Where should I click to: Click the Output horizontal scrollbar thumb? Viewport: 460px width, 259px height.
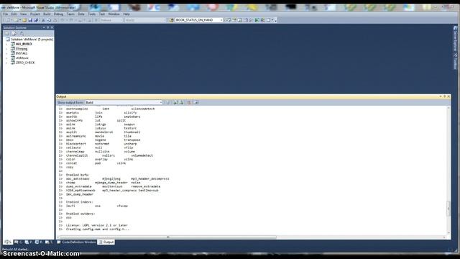coord(167,237)
